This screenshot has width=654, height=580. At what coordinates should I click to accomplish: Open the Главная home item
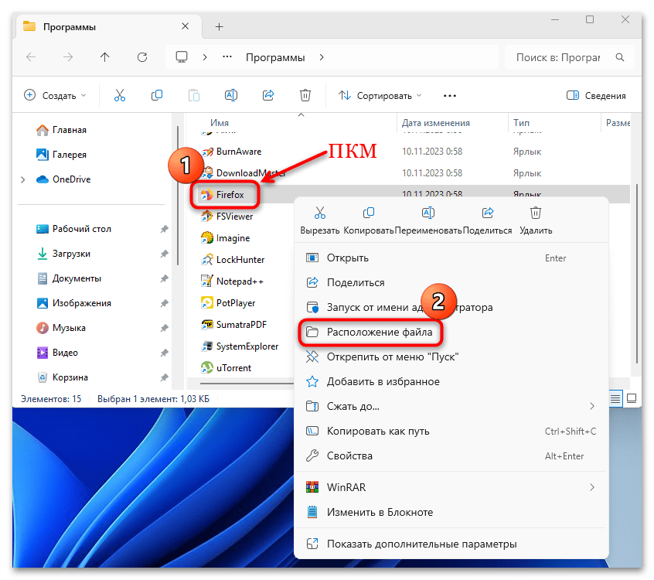click(61, 130)
